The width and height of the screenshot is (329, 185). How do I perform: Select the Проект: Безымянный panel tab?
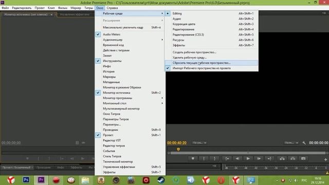point(17,168)
